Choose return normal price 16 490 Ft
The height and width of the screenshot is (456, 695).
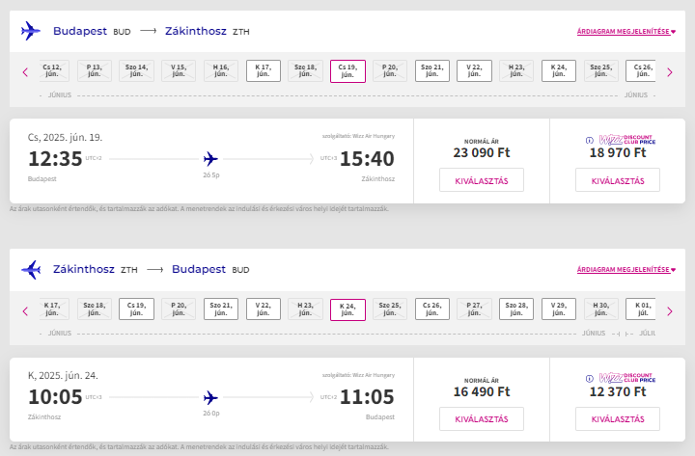pyautogui.click(x=482, y=418)
